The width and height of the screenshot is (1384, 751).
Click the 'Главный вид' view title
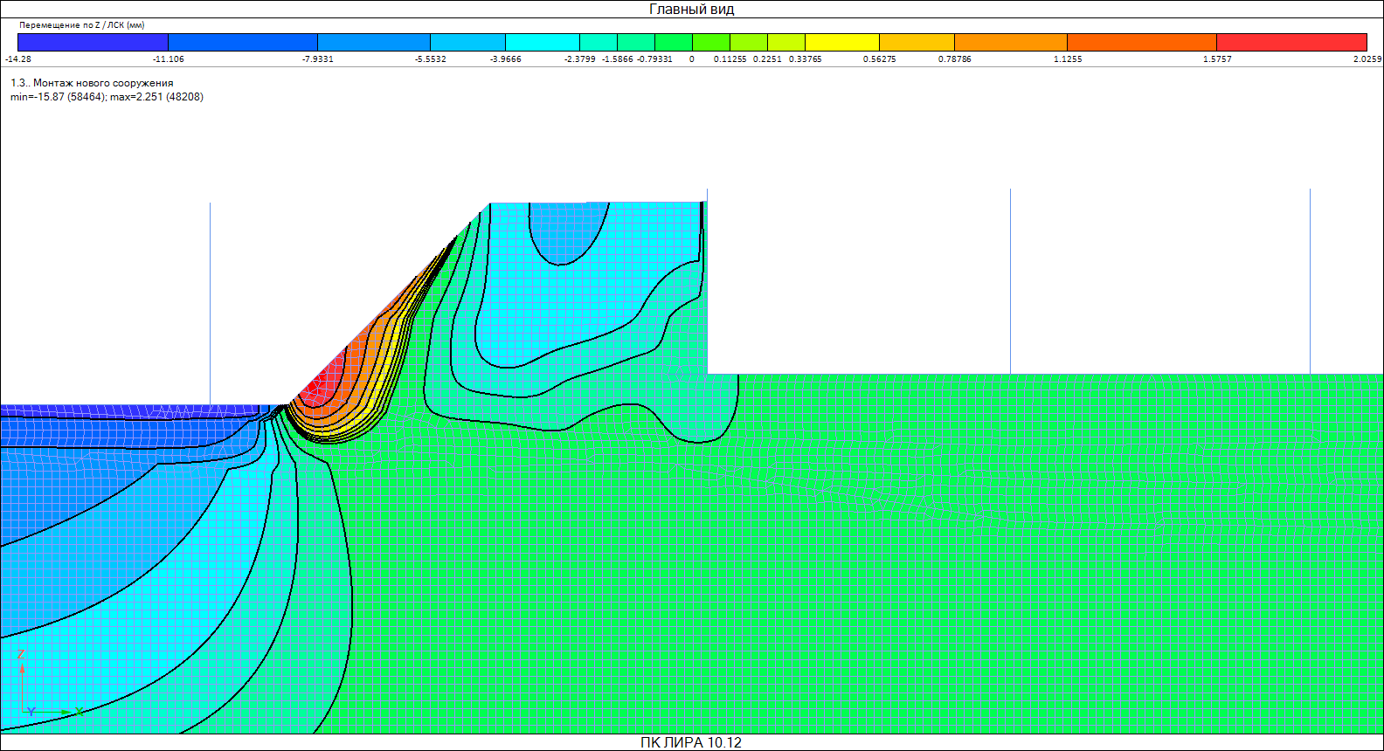point(691,10)
